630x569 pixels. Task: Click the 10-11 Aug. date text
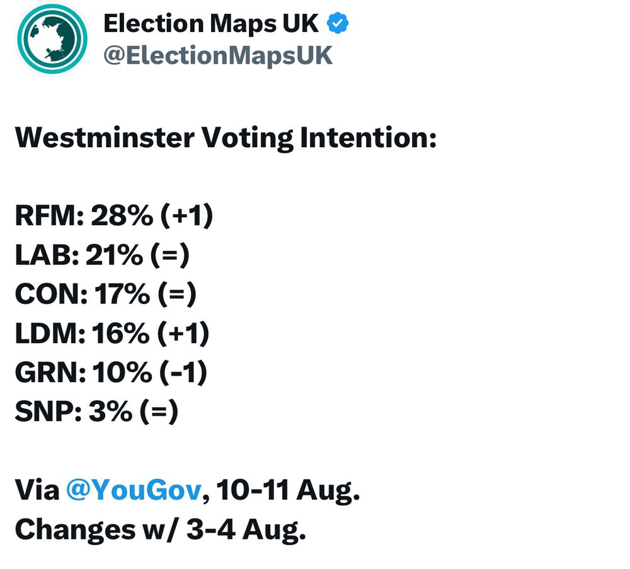tap(288, 490)
